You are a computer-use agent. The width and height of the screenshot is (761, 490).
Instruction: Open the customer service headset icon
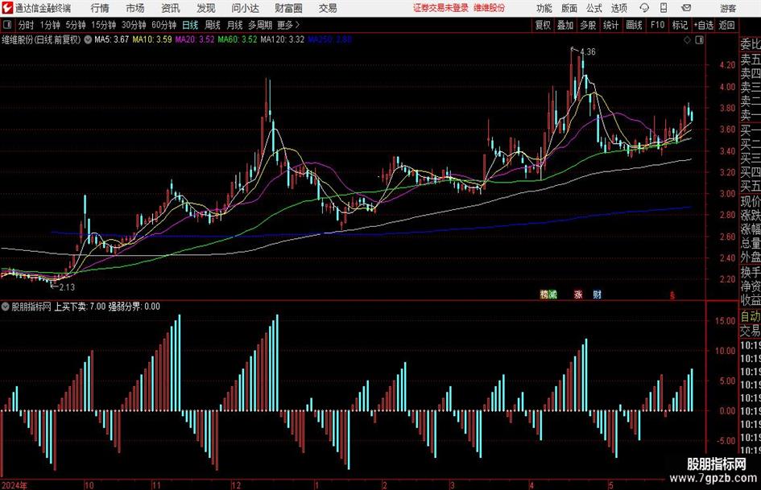tap(644, 8)
